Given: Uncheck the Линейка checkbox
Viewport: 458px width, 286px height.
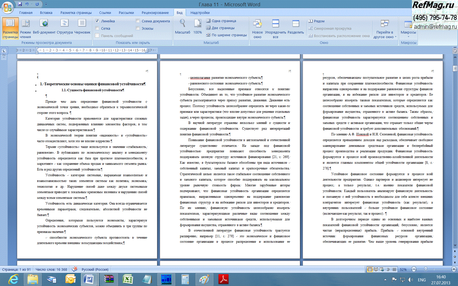Looking at the screenshot, I should tap(97, 21).
